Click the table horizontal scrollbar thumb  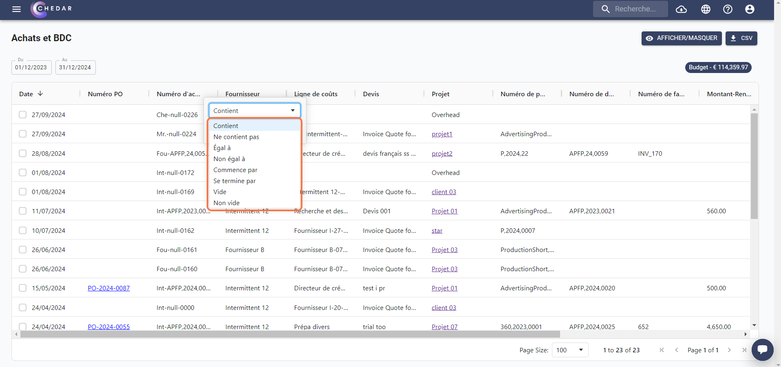(x=290, y=334)
